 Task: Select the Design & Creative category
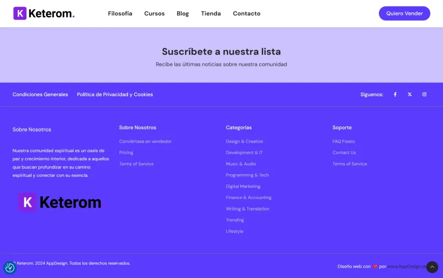(244, 141)
